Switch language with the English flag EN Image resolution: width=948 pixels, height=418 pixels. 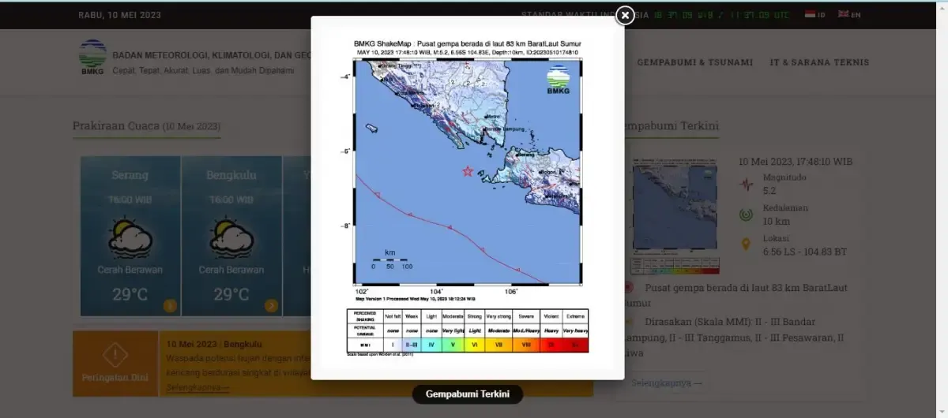(x=850, y=14)
